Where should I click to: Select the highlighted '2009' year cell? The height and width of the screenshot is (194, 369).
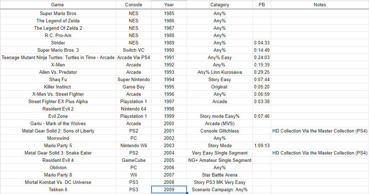click(169, 189)
